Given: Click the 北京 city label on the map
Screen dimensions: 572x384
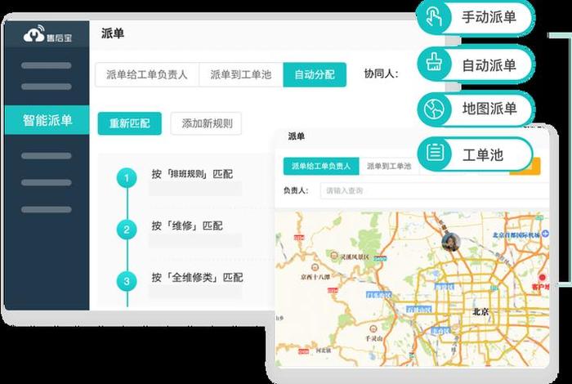Looking at the screenshot, I should pos(480,312).
